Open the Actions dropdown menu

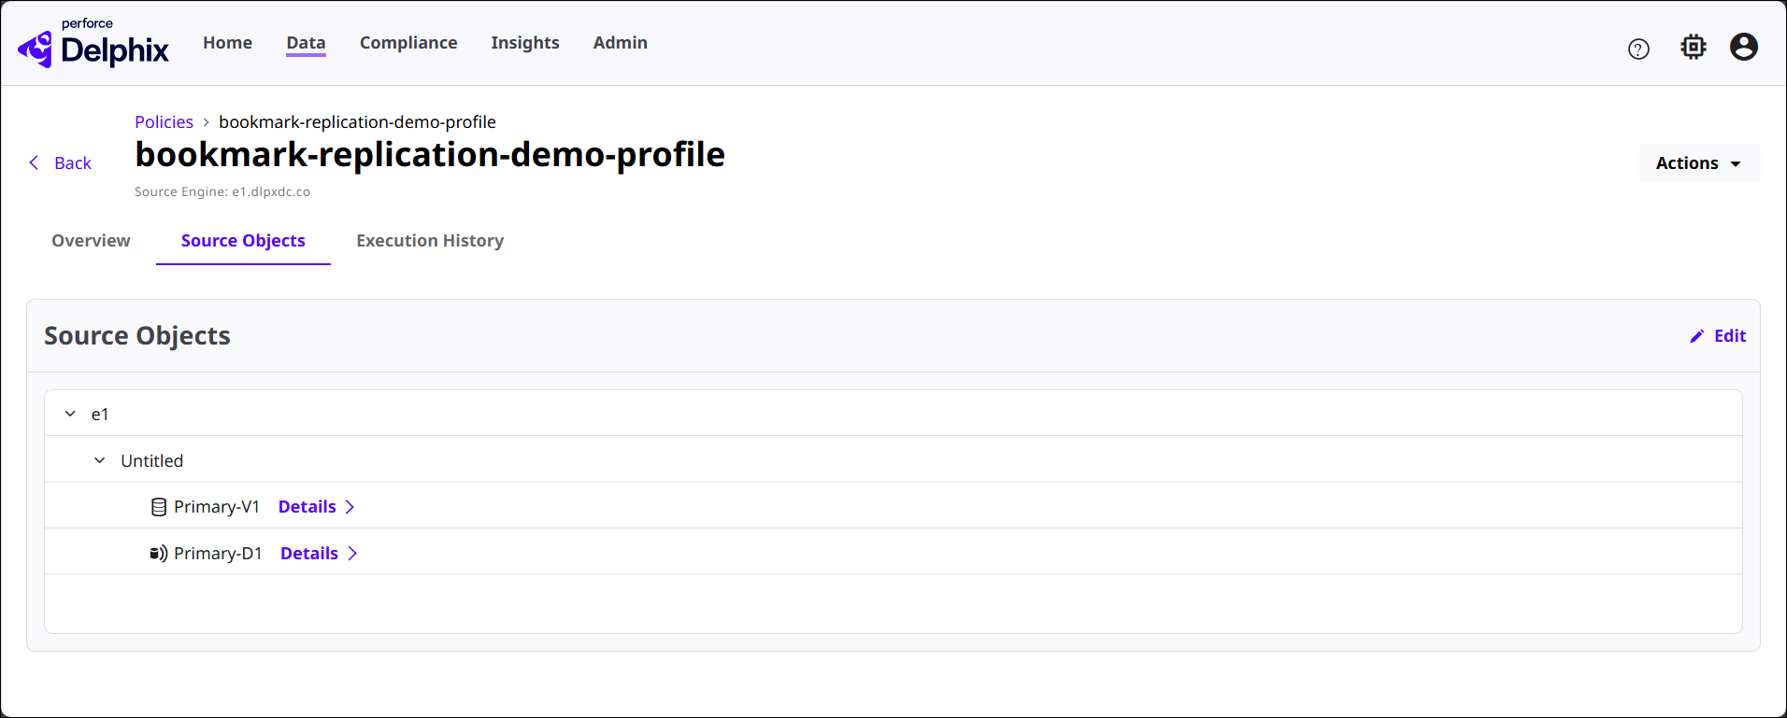(1698, 163)
